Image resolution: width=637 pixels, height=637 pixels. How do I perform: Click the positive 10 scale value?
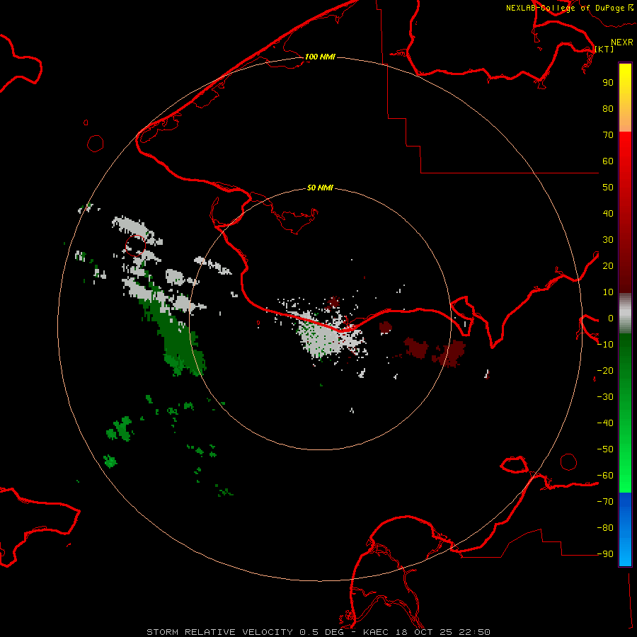(x=608, y=292)
